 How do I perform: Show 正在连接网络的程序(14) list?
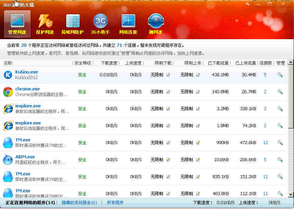click(30, 203)
